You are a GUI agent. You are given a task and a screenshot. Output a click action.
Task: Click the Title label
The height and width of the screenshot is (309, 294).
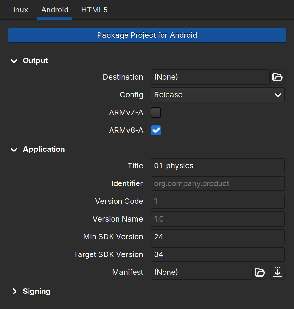tap(135, 166)
